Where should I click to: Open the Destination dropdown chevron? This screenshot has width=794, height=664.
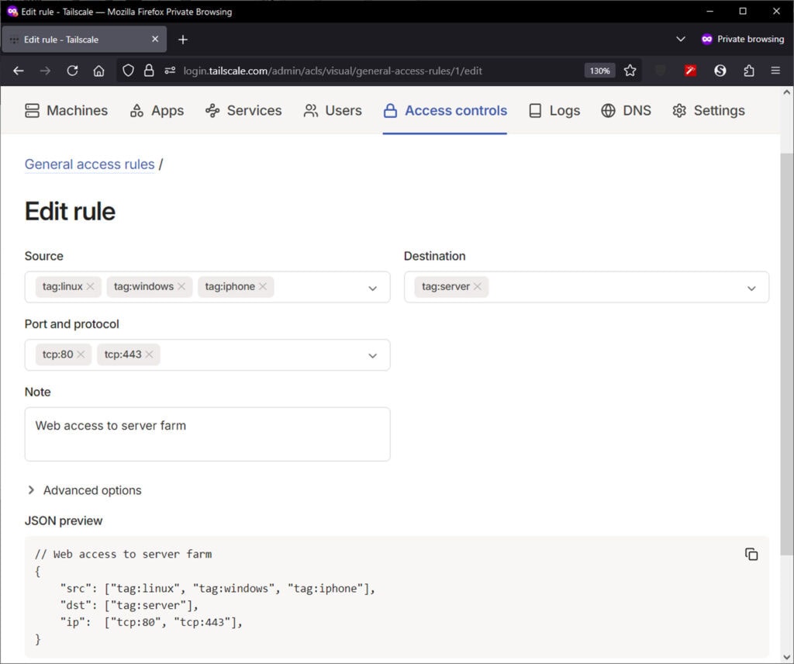(x=751, y=288)
